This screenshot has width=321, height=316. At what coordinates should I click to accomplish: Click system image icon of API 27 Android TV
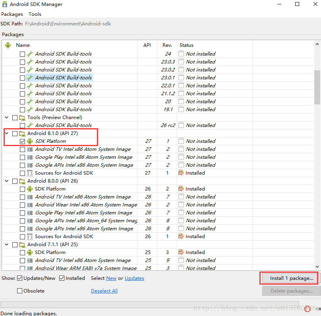coord(30,149)
